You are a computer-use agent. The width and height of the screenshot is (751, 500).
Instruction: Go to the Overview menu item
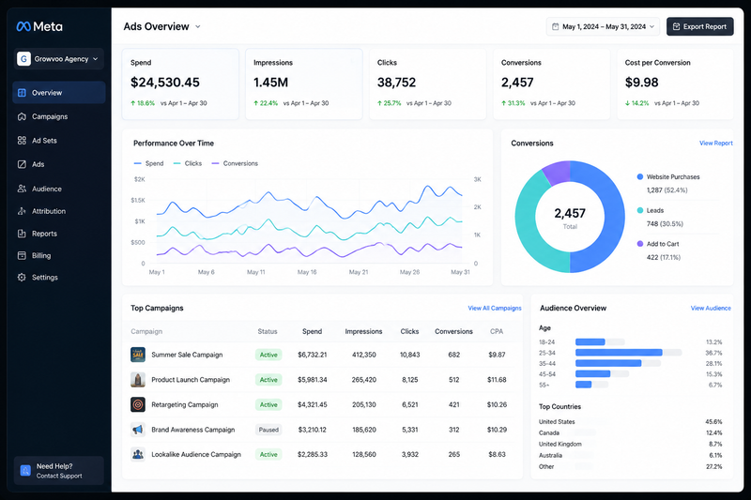[x=59, y=92]
